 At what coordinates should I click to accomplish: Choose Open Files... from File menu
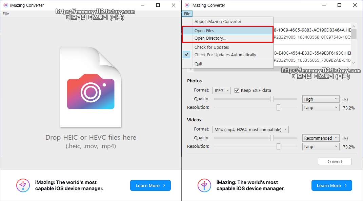(227, 31)
